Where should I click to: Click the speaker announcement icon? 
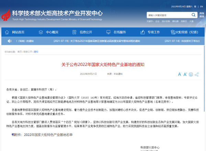[x=9, y=41]
